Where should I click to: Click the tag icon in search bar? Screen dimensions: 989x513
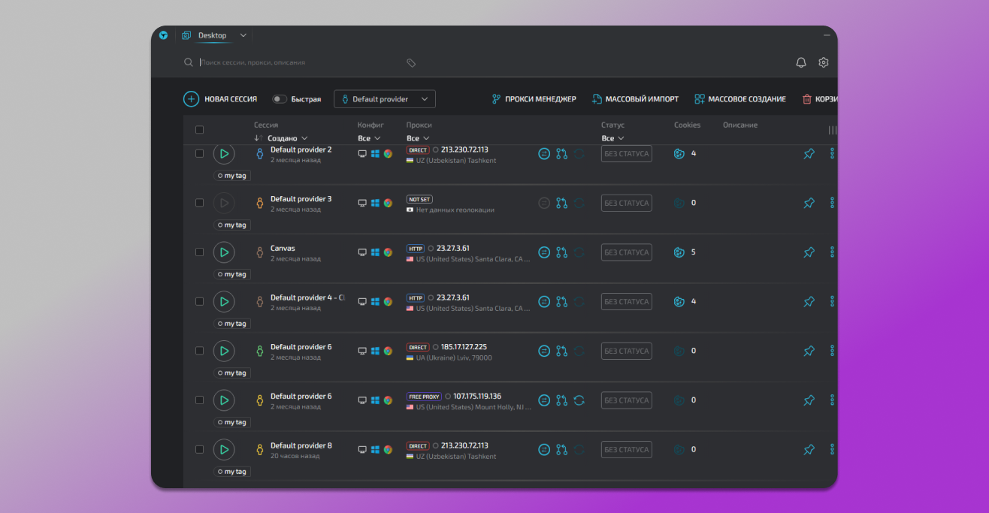tap(411, 63)
